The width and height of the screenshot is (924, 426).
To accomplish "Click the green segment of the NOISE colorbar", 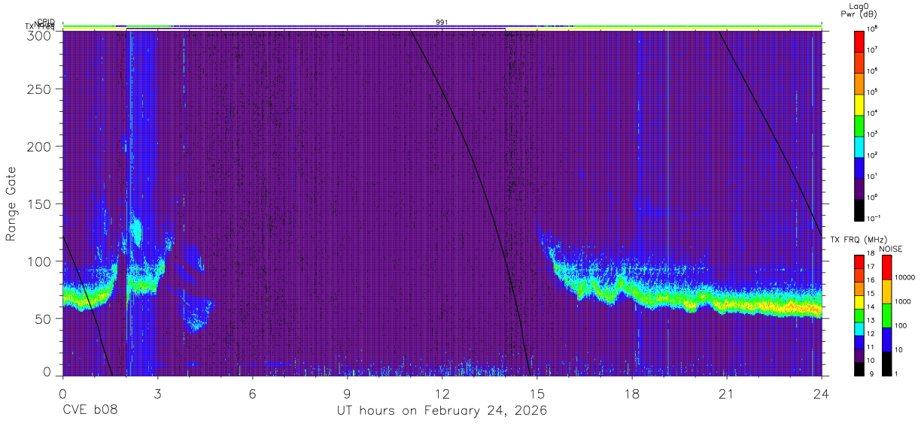I will [886, 316].
